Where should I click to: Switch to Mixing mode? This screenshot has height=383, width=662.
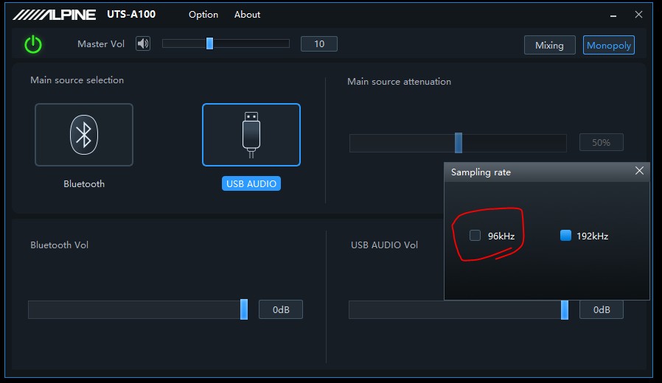coord(549,45)
